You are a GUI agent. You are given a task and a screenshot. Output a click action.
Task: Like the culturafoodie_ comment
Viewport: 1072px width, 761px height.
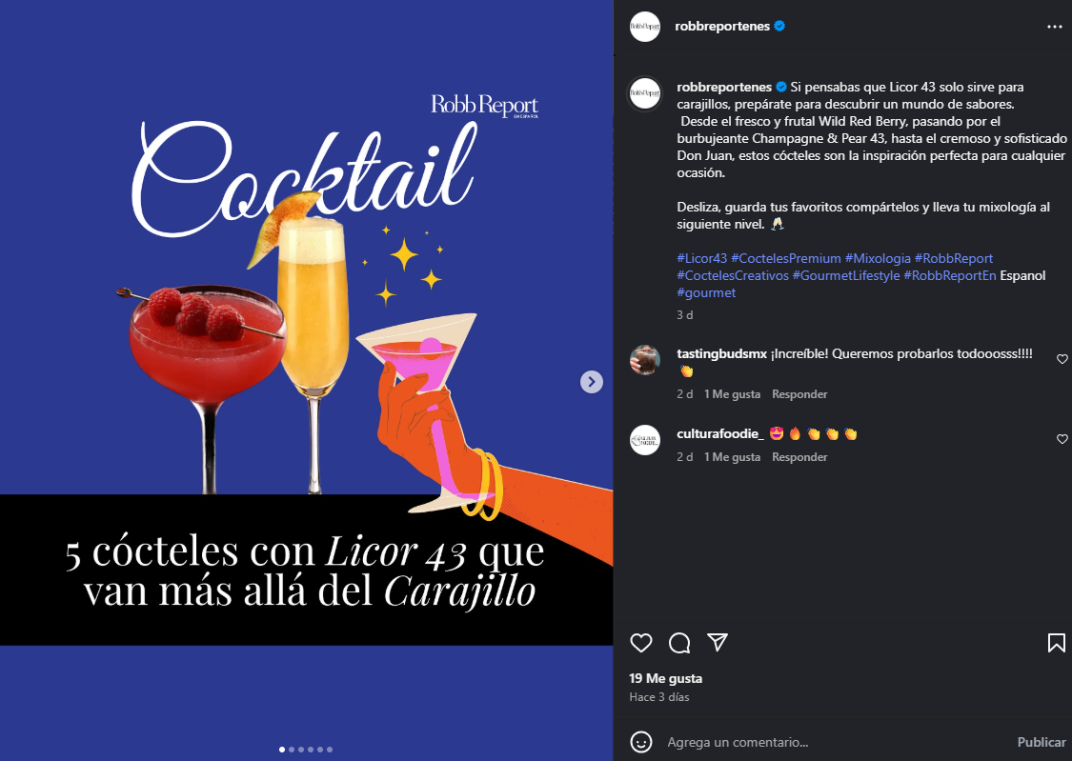[x=1062, y=439]
